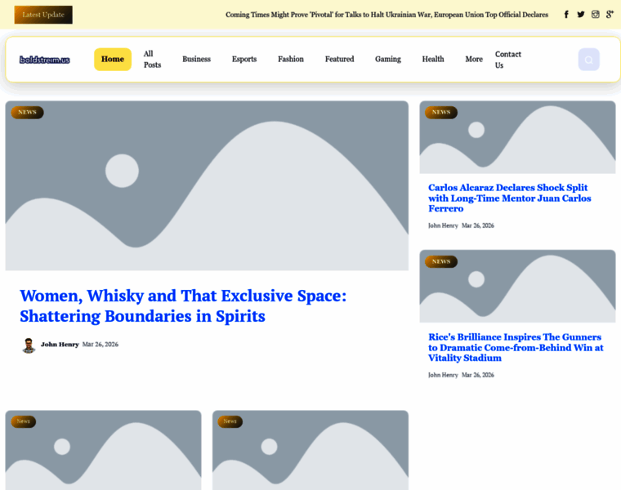Screen dimensions: 621x490
Task: Select the Home menu item
Action: [x=113, y=60]
